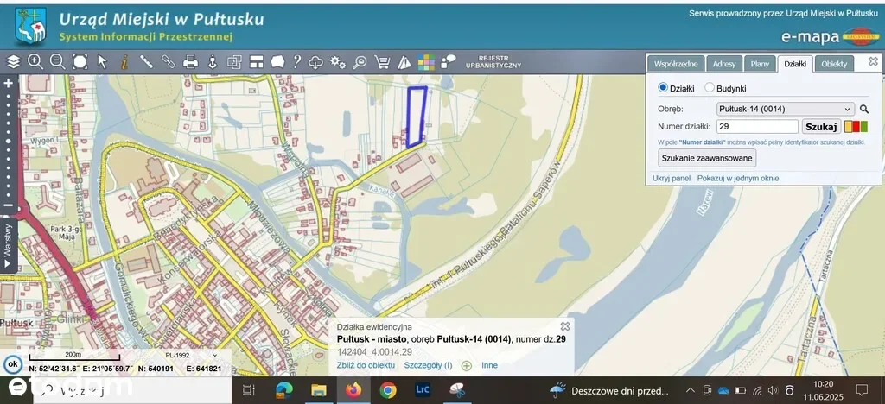The height and width of the screenshot is (404, 885).
Task: Activate the distance measure ruler tool
Action: coord(146,61)
